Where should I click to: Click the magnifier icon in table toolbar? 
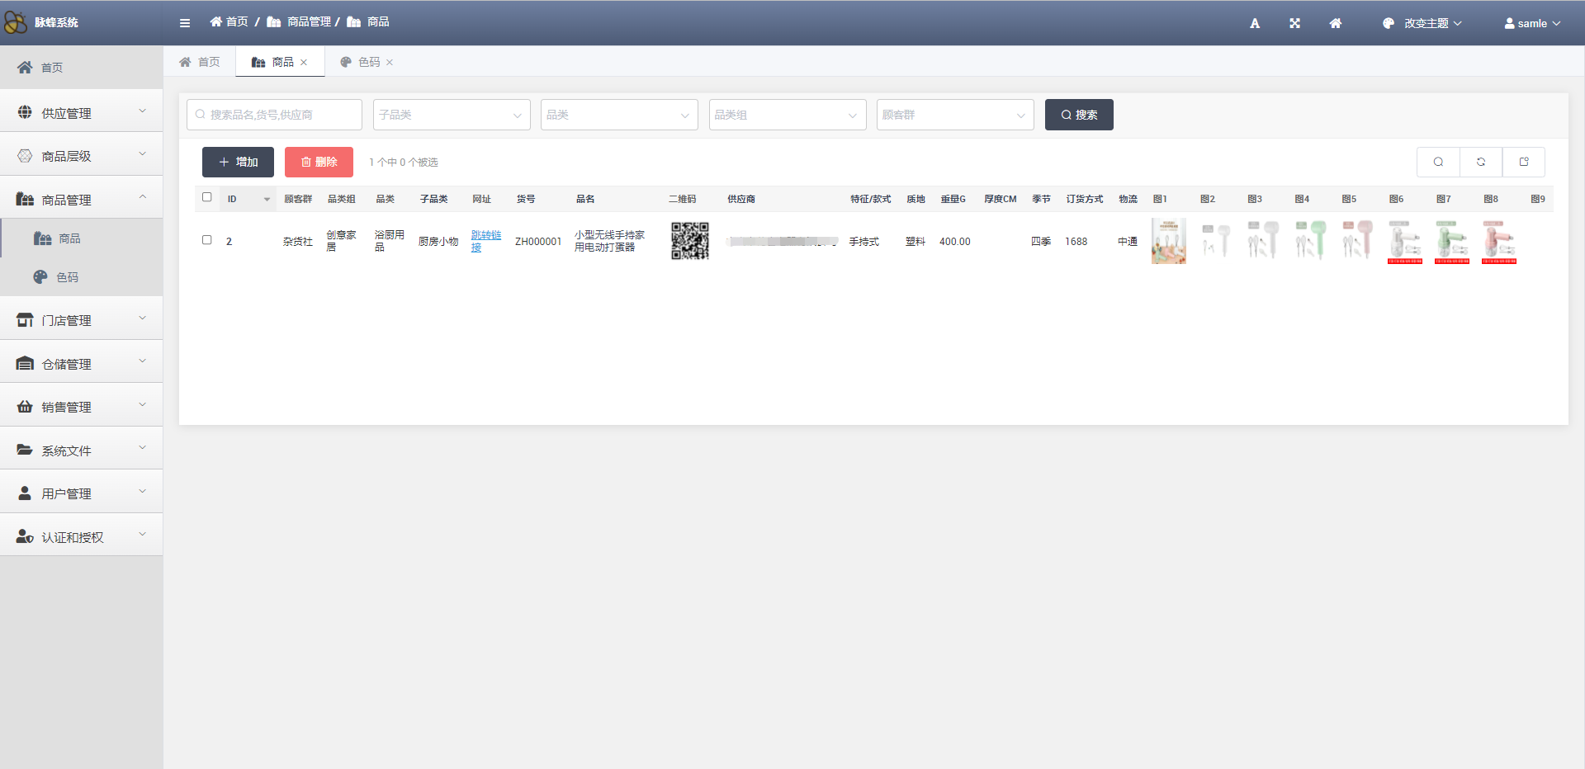coord(1438,162)
